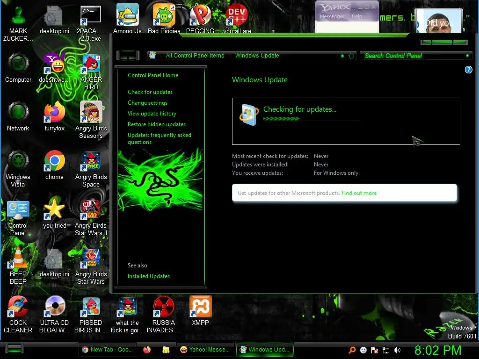Click the taskbar clock 8:02 PM
The image size is (479, 359).
point(437,350)
